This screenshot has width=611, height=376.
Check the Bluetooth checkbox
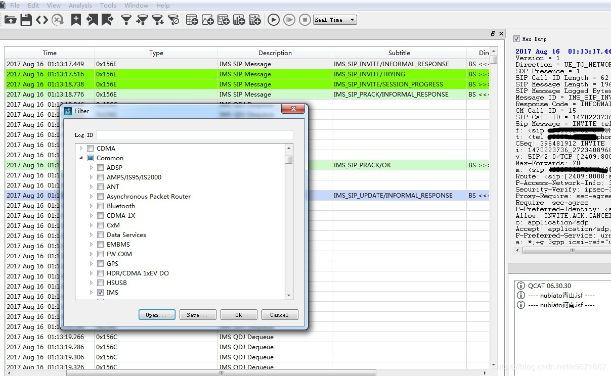point(100,206)
